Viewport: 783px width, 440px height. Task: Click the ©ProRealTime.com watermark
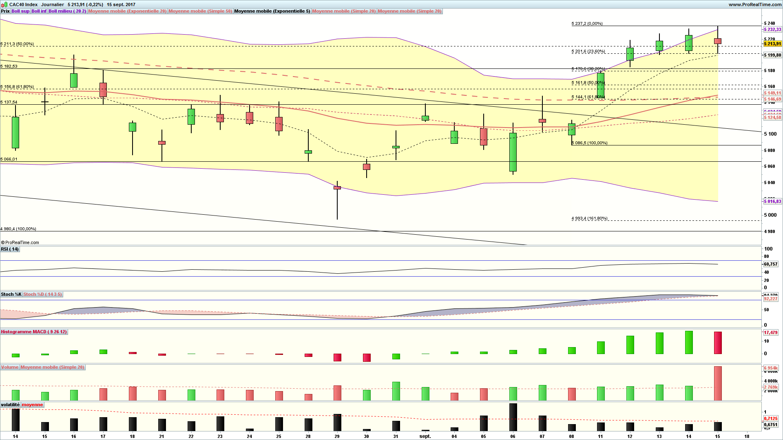[x=20, y=242]
